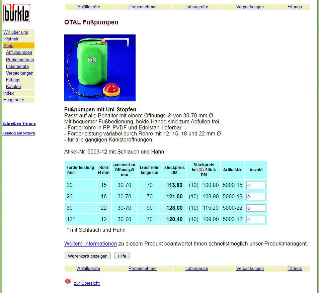Click the Förderleistung l/min column header

pos(80,170)
